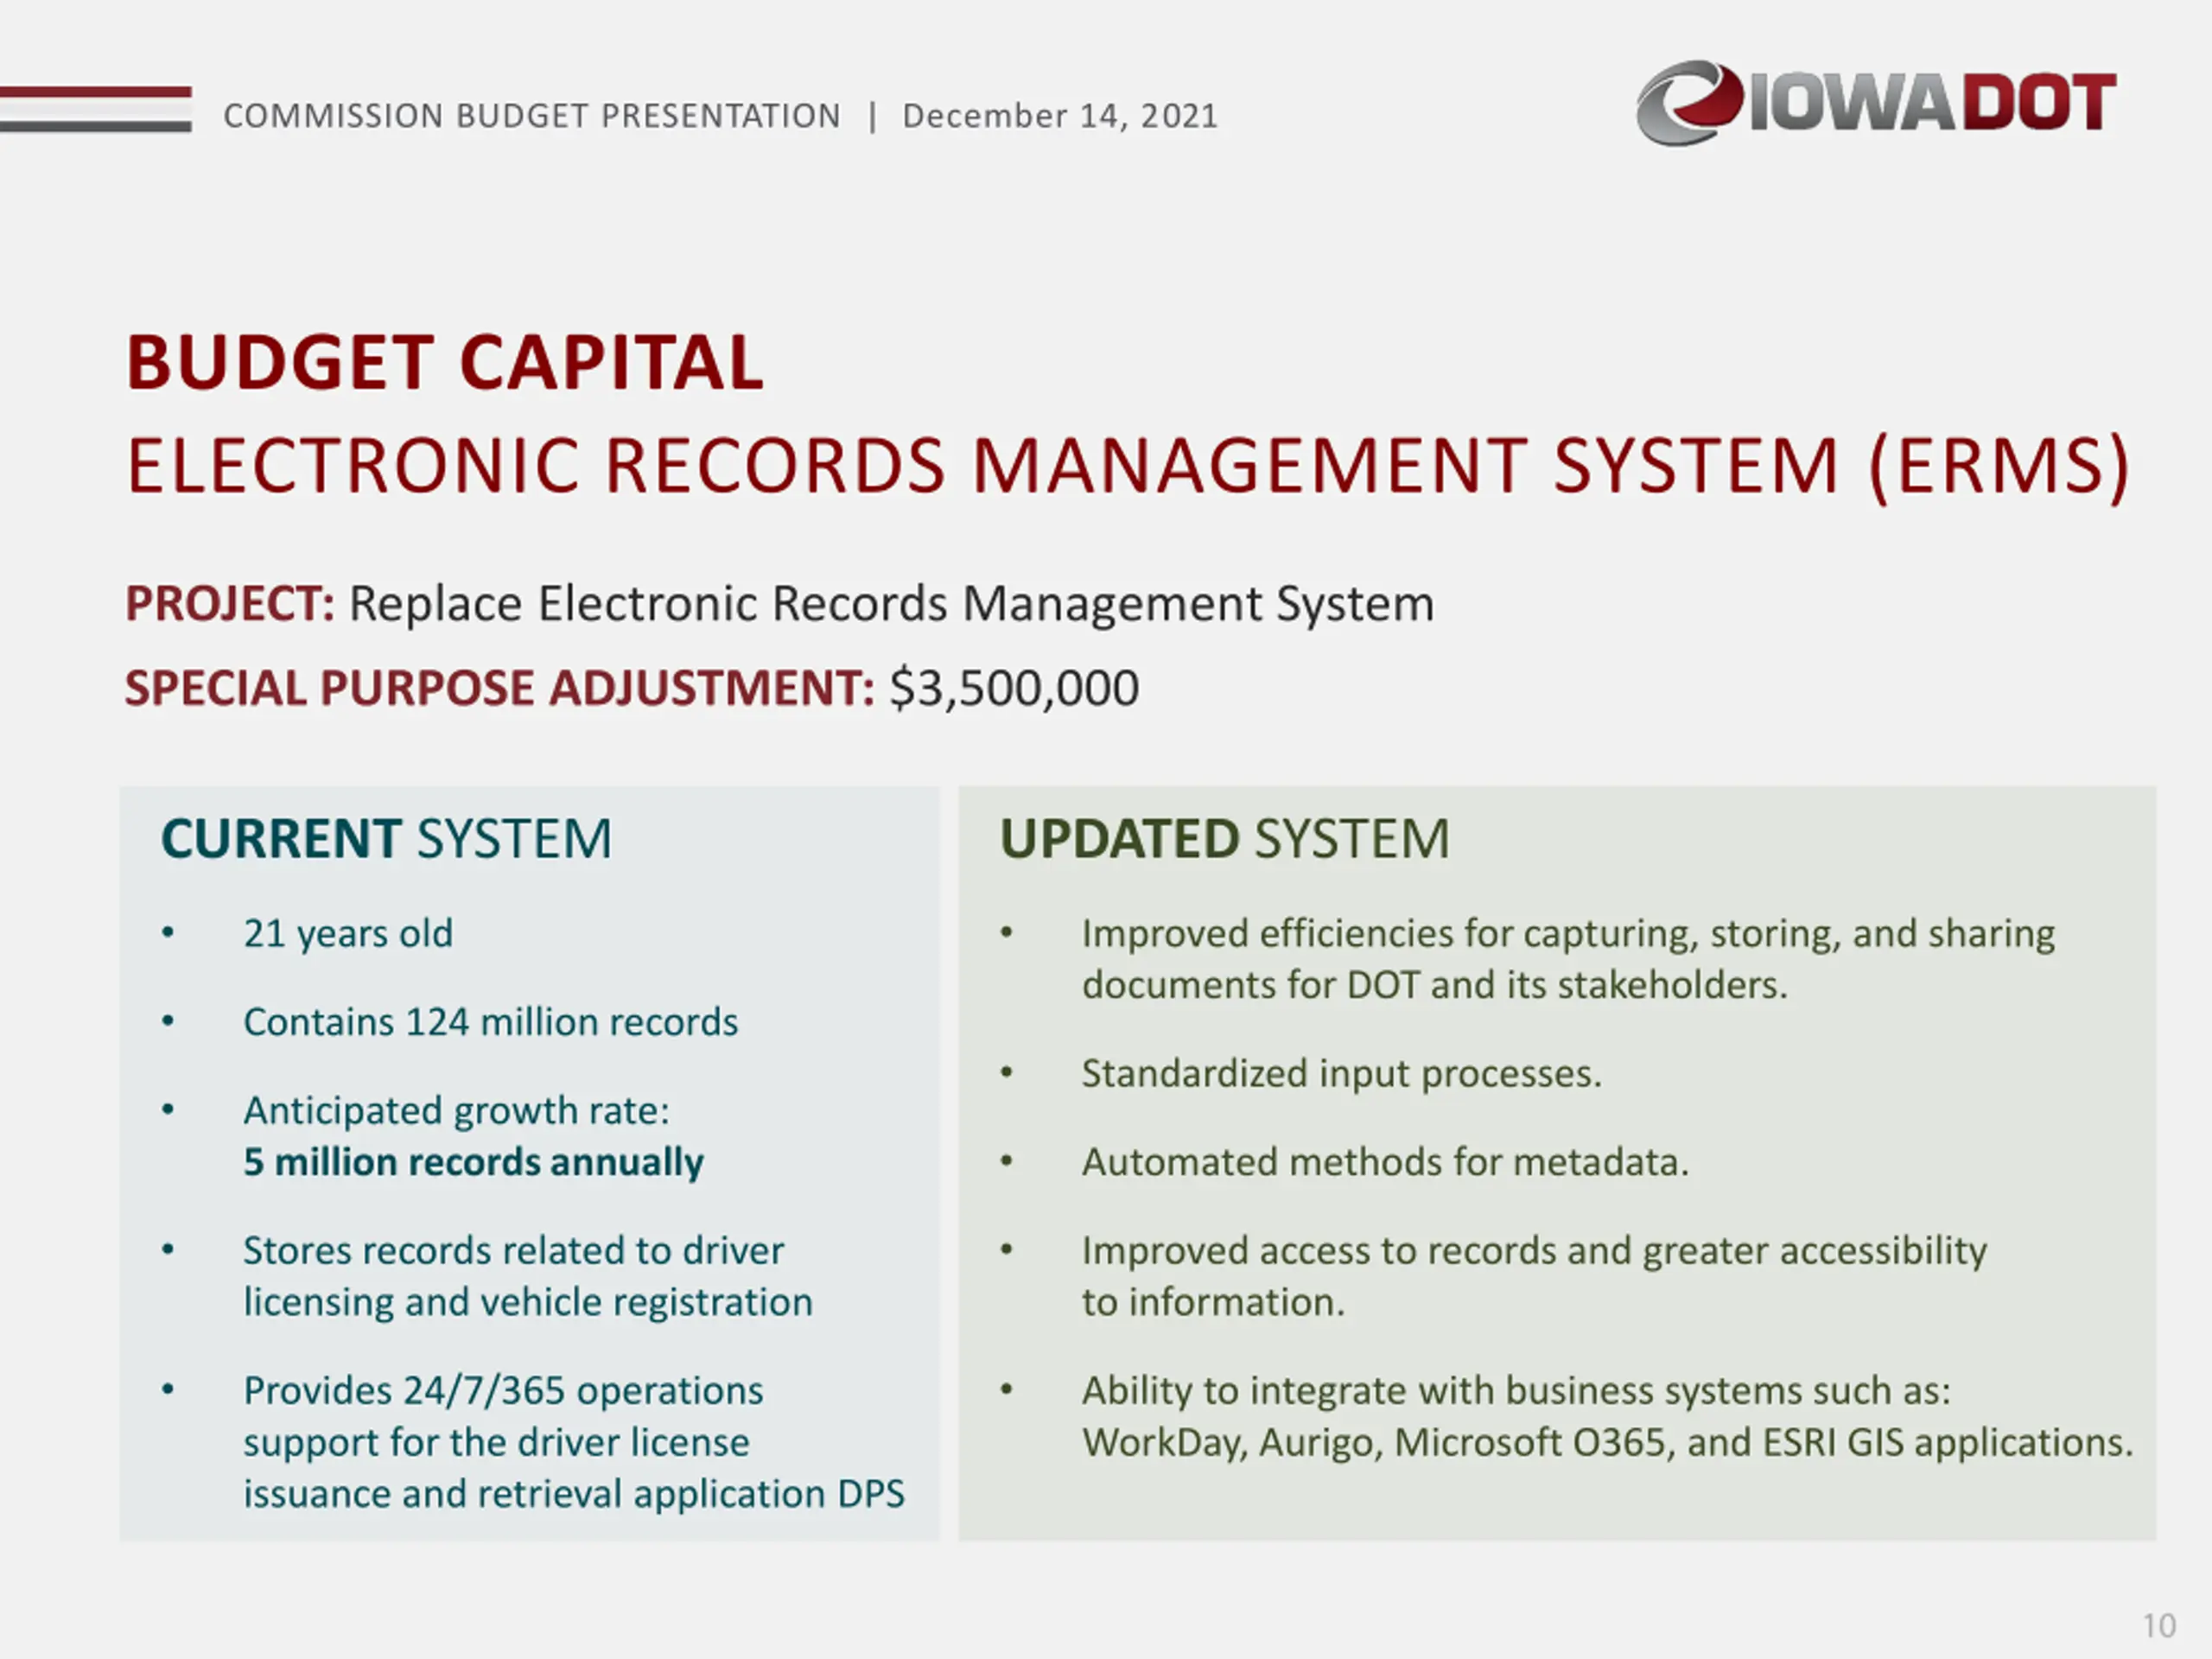Viewport: 2212px width, 1659px height.
Task: Click 'Provides 24/7/365 operations' bullet
Action: point(503,1391)
